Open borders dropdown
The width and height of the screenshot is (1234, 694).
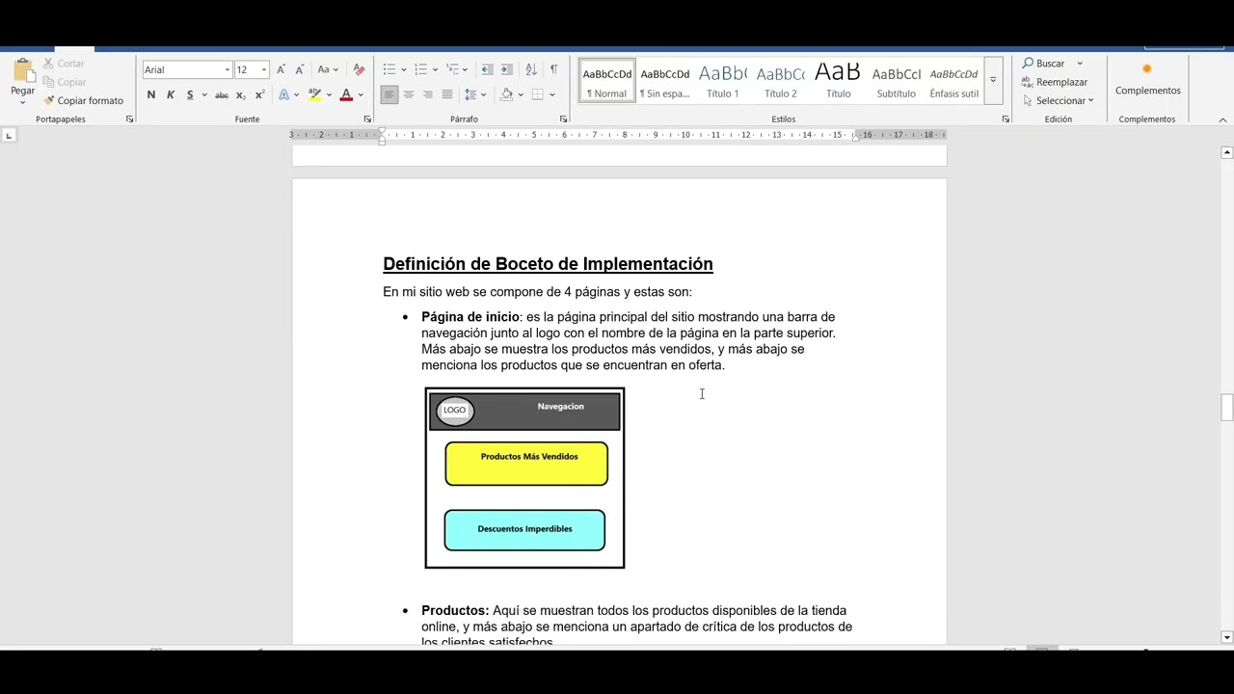tap(552, 94)
